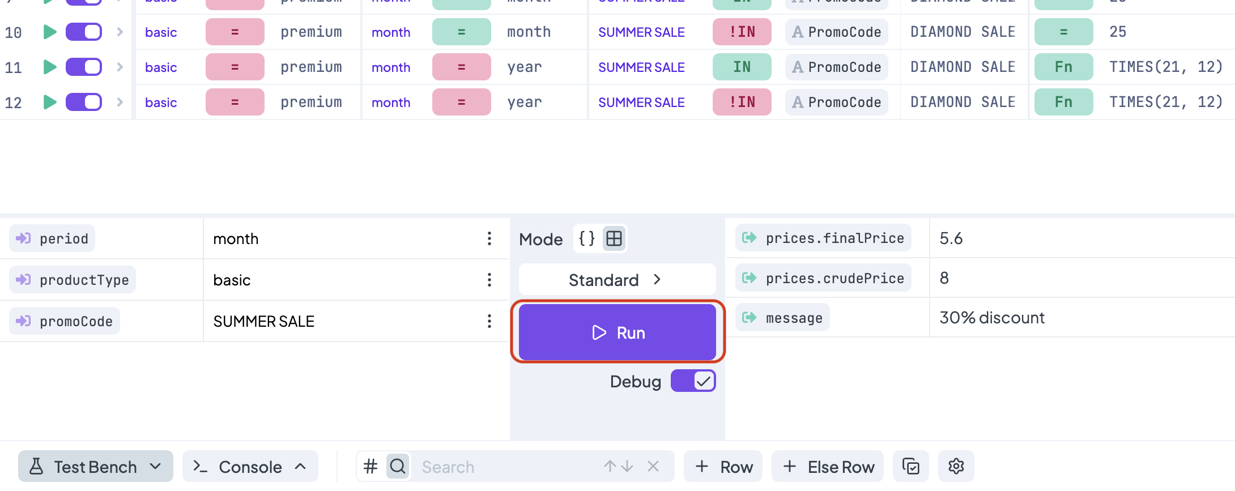Disable the row 10 toggle switch
The image size is (1235, 491).
(84, 32)
